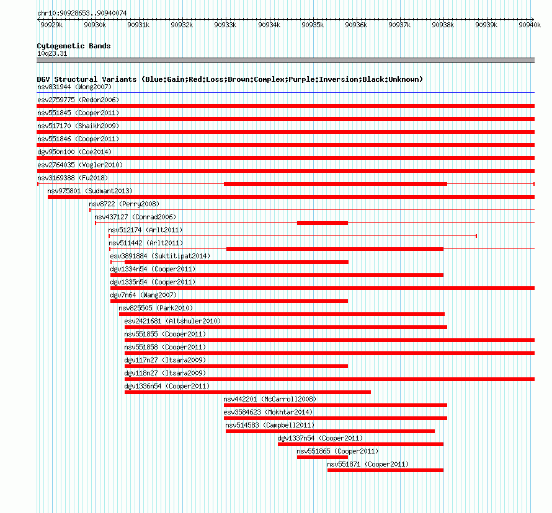
Task: Click the esv2764035 (Vogler2010) label
Action: click(x=80, y=165)
